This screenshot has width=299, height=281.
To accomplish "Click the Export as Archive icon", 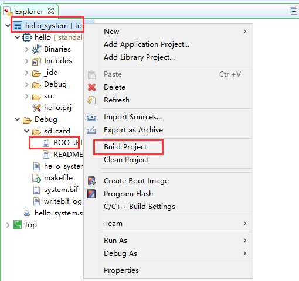I will coord(91,130).
